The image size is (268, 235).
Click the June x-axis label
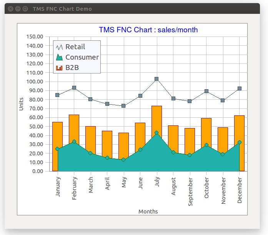pyautogui.click(x=140, y=183)
